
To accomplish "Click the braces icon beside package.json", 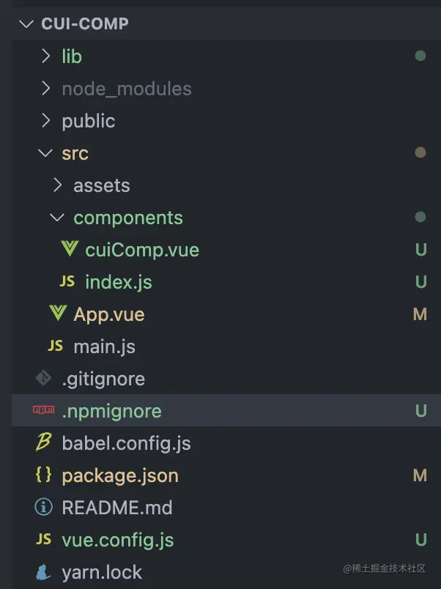I will (44, 475).
